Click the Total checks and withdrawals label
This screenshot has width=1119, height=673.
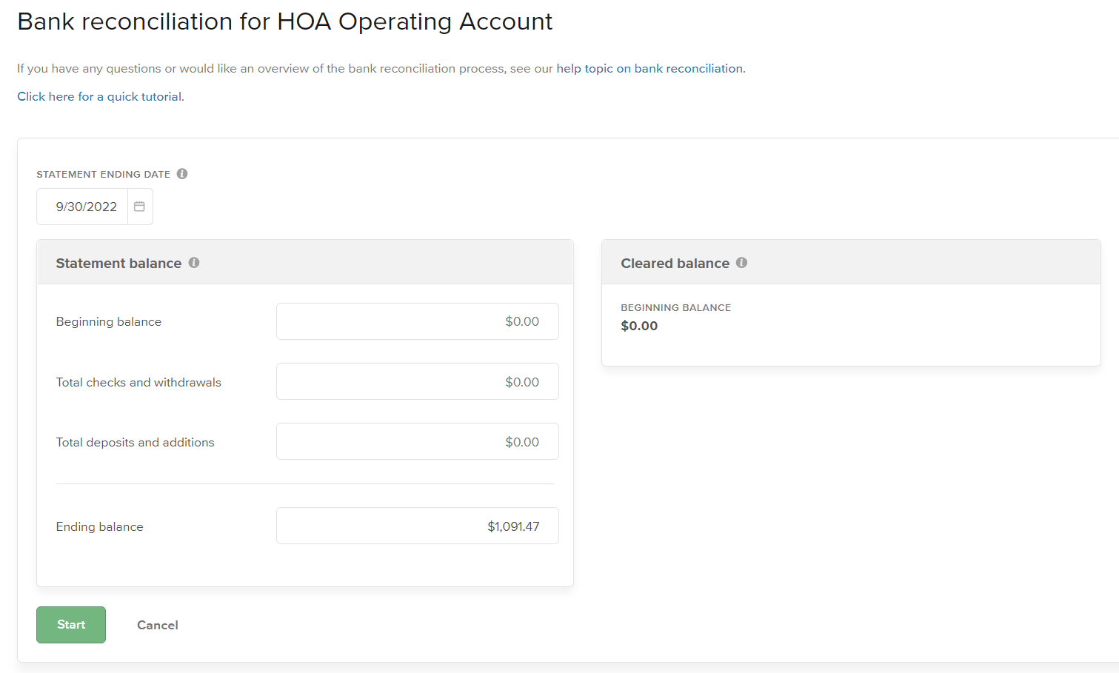[138, 382]
